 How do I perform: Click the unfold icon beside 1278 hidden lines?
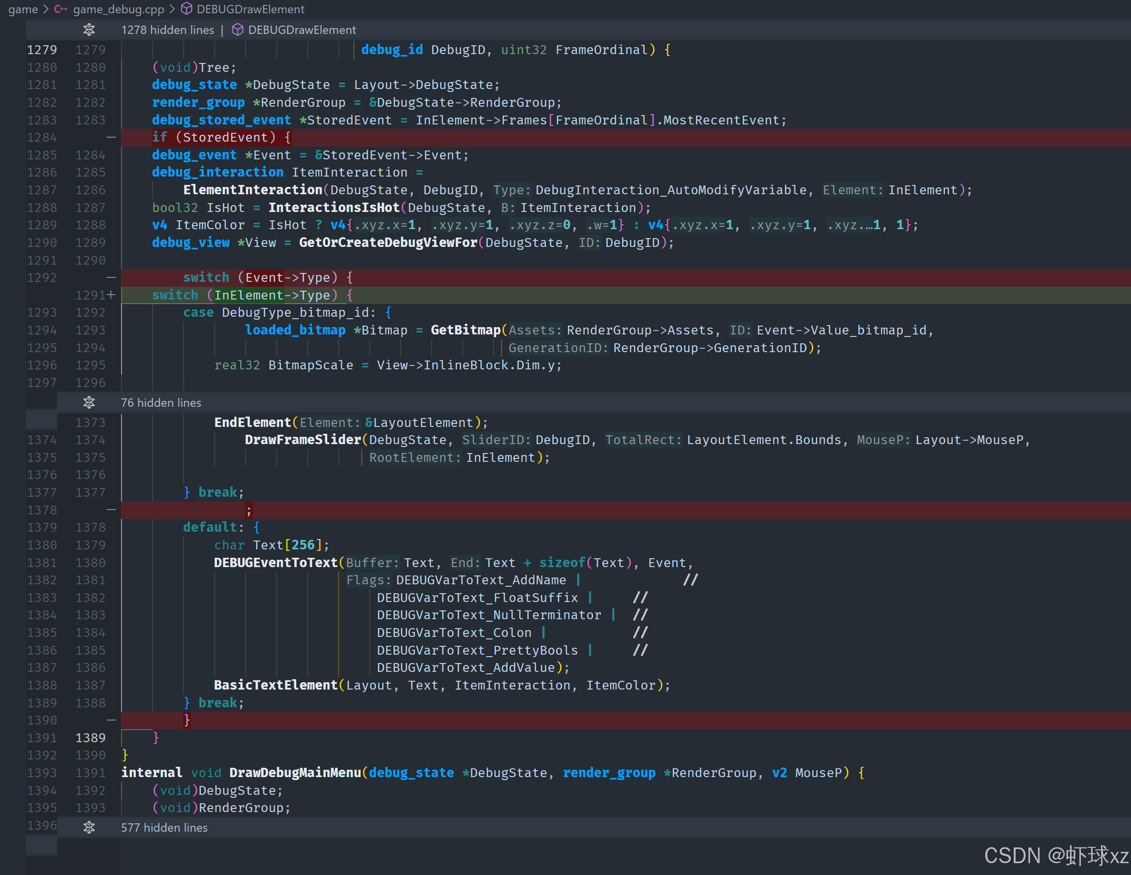pyautogui.click(x=89, y=30)
